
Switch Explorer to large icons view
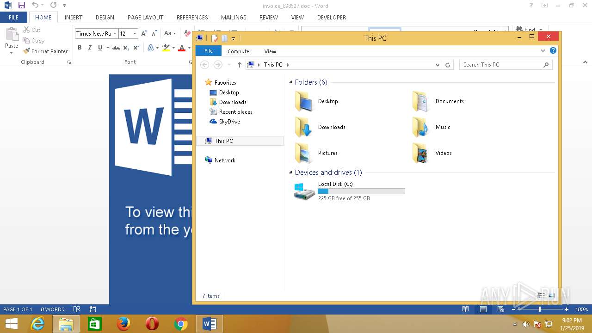coord(551,296)
